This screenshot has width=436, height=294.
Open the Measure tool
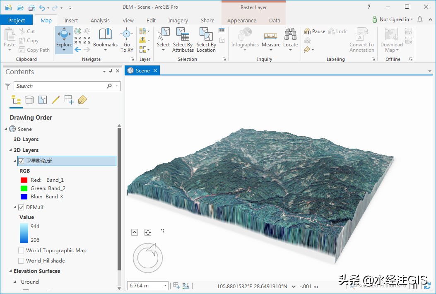coord(271,37)
